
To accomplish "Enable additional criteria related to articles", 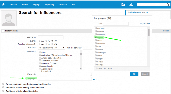I will pyautogui.click(x=3, y=91).
